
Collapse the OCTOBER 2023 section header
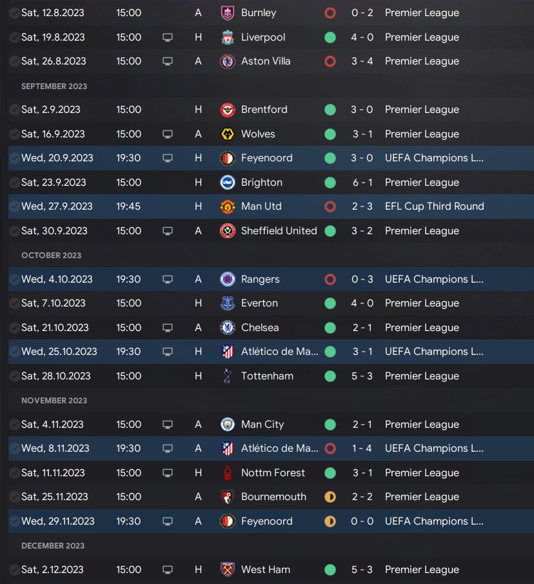click(x=52, y=256)
